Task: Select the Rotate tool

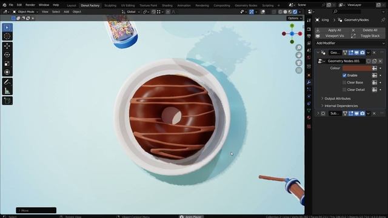Action: point(7,54)
